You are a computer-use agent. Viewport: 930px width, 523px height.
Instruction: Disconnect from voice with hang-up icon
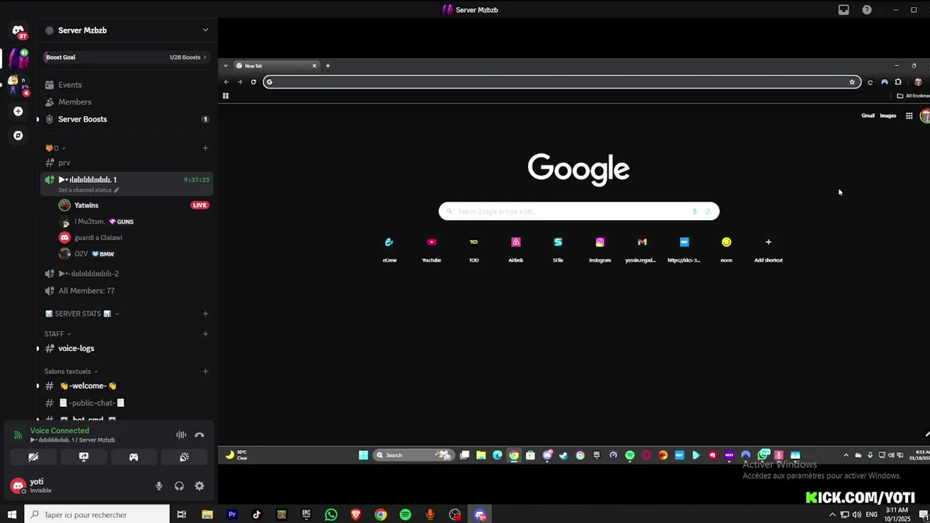point(199,435)
